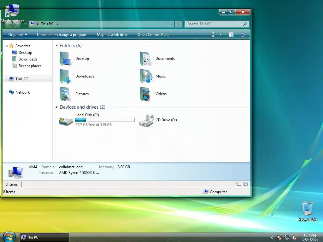Screen dimensions: 323x242
Task: Click the search magnifier icon
Action: tap(245, 24)
